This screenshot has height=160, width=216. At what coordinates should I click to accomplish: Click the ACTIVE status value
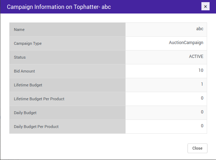pos(196,57)
